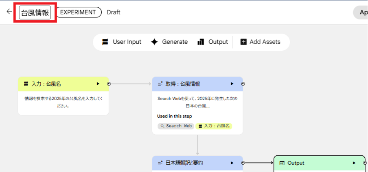The width and height of the screenshot is (368, 172).
Task: Select the Search Web chip
Action: pyautogui.click(x=176, y=126)
